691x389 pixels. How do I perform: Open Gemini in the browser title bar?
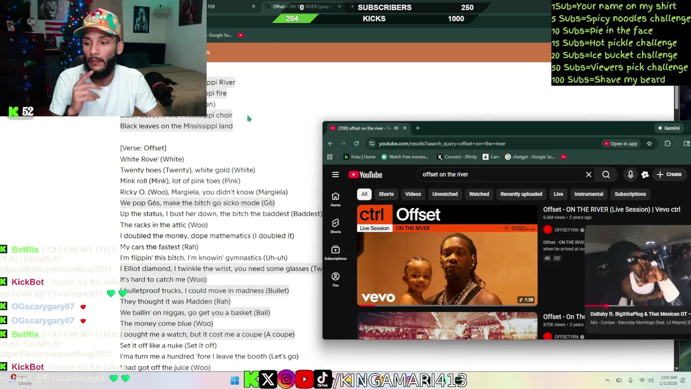pyautogui.click(x=668, y=128)
